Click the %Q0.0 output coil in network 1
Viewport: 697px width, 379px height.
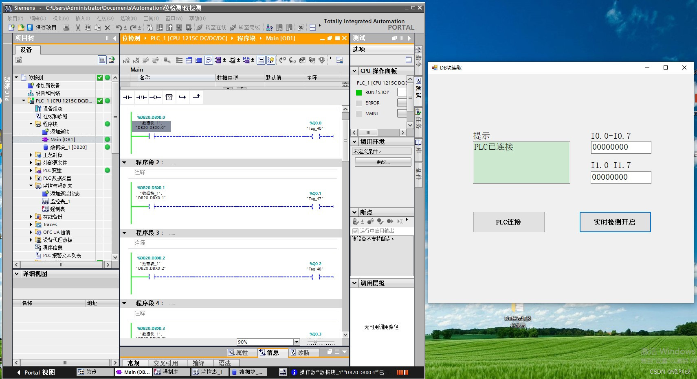coord(316,136)
